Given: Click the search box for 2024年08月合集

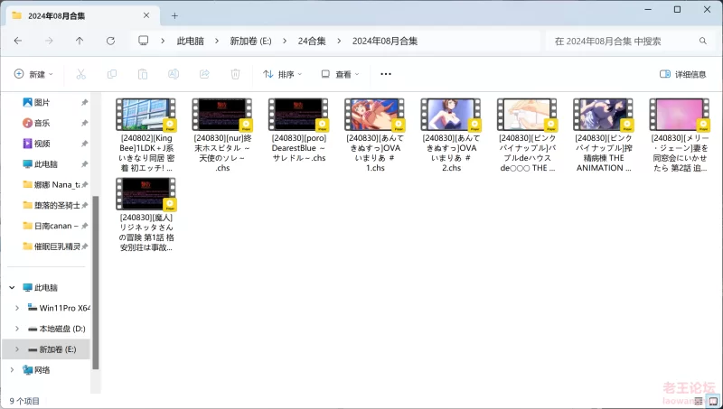Looking at the screenshot, I should point(624,41).
